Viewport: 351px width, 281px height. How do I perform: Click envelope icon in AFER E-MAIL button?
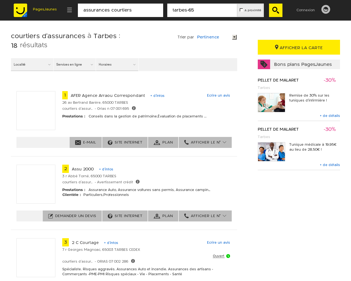pos(78,142)
